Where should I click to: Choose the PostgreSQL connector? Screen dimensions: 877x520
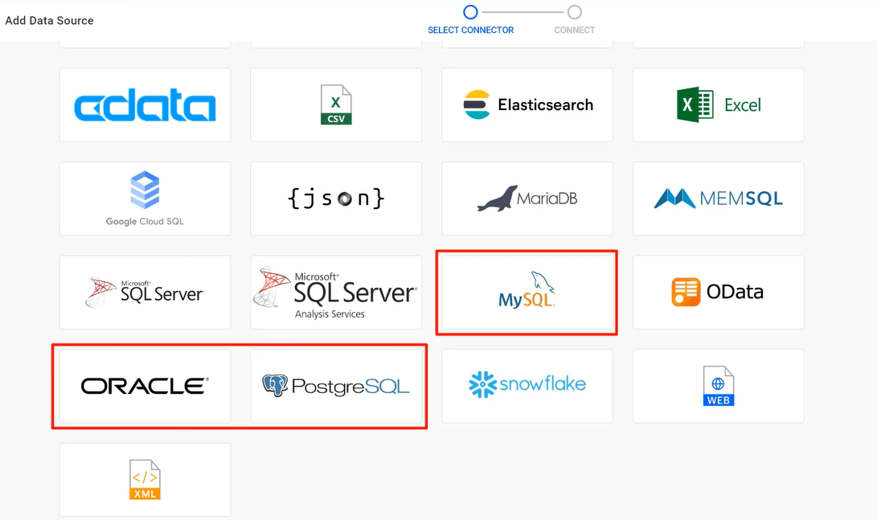coord(336,386)
